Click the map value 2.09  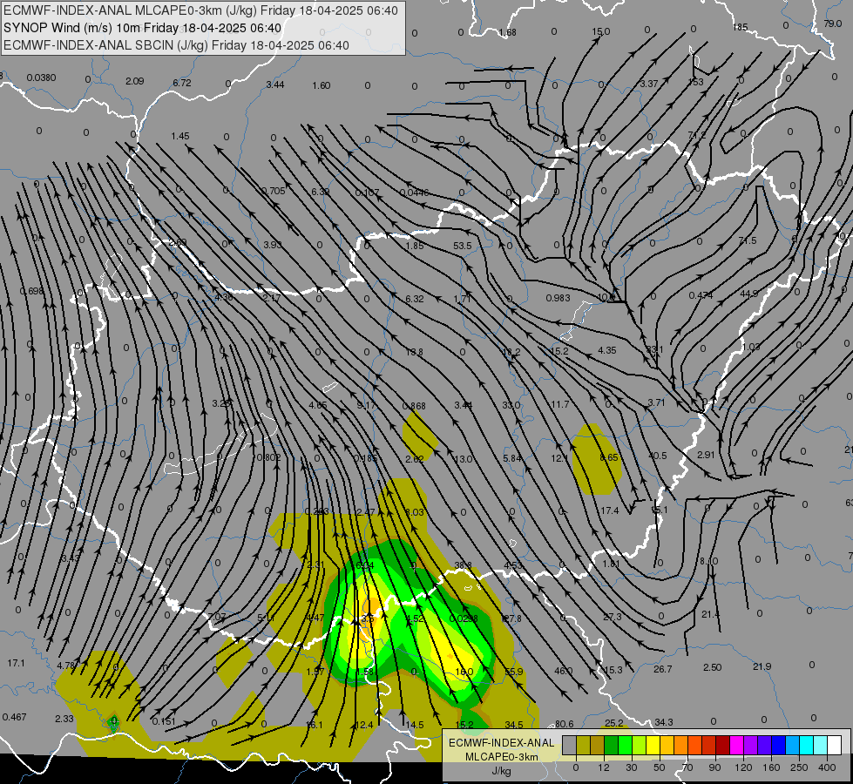(x=135, y=81)
